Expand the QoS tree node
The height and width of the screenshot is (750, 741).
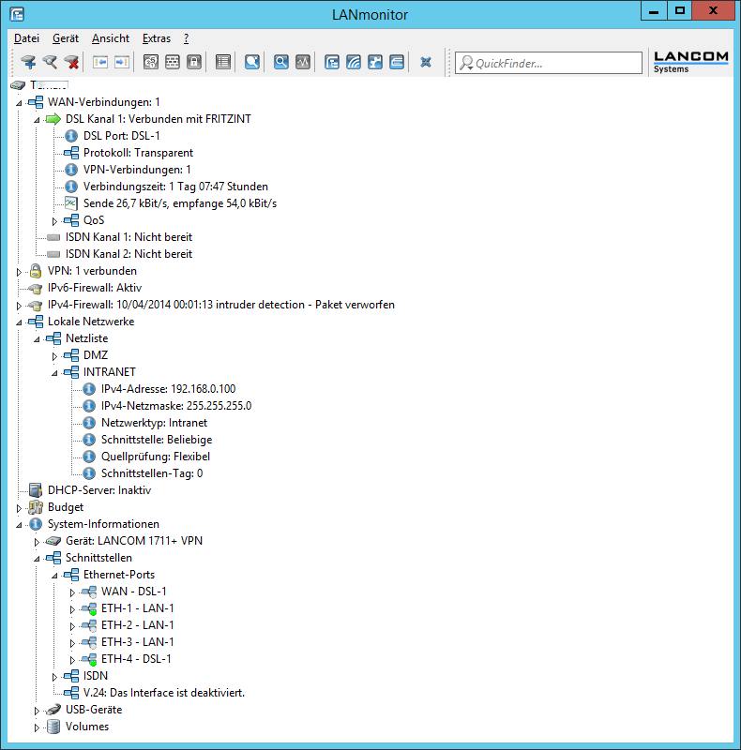(x=54, y=220)
